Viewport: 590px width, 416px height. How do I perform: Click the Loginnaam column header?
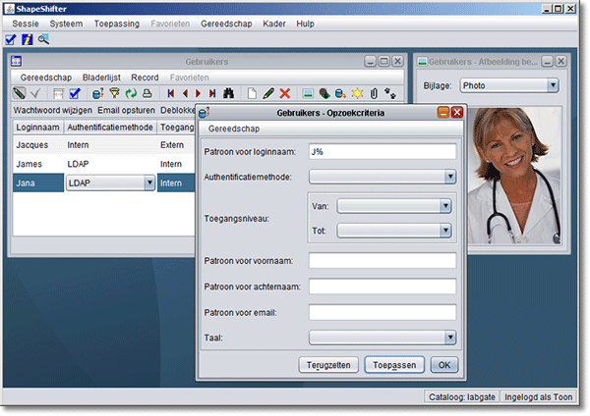point(38,128)
